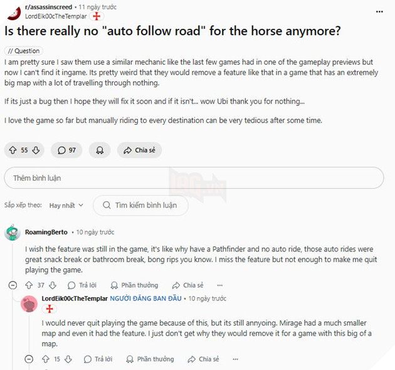This screenshot has width=395, height=370.
Task: Open the RoamingBerto username profile link
Action: point(46,232)
